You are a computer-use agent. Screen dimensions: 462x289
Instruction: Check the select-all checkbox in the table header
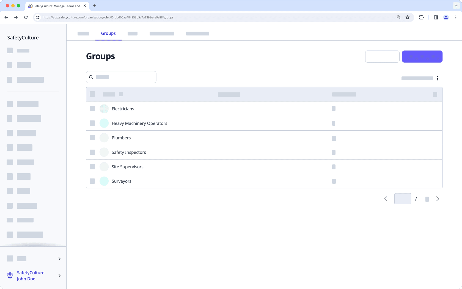[92, 94]
